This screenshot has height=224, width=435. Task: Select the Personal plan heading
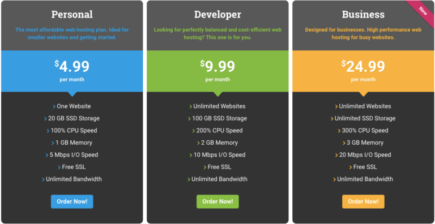click(72, 14)
